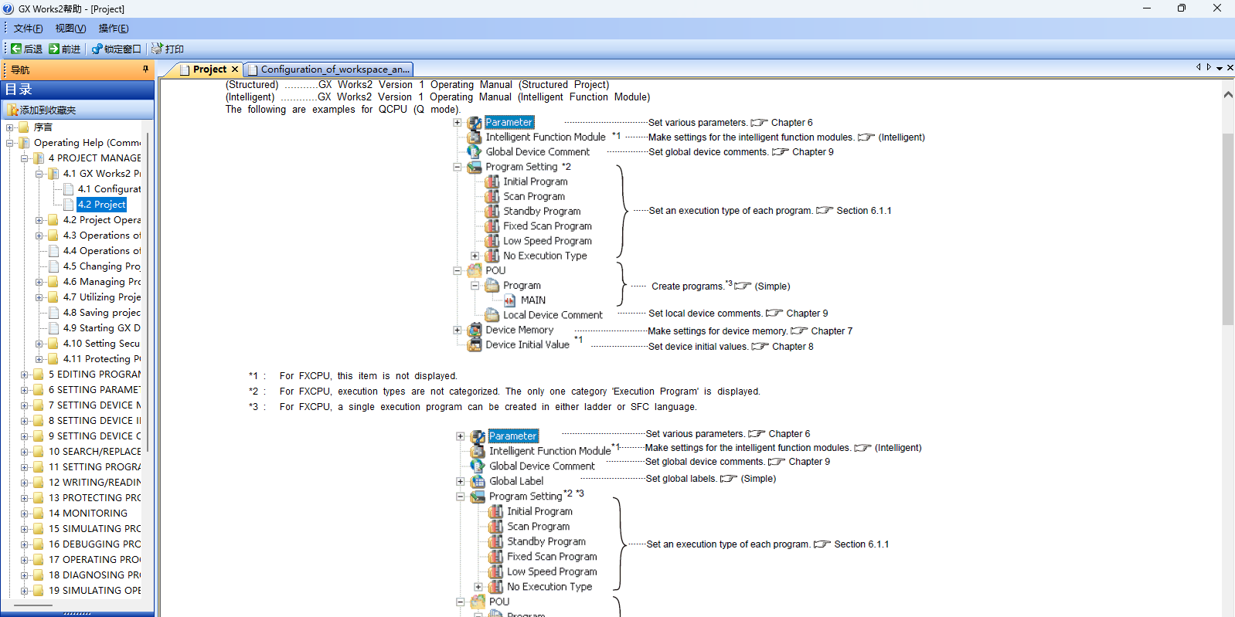The image size is (1235, 617).
Task: Open the 4.8 Saving projec topic
Action: pos(102,313)
